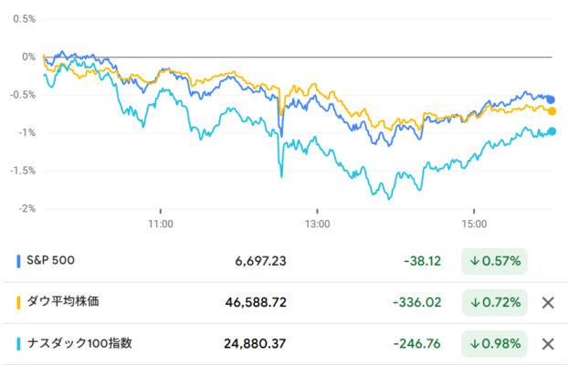Click the S&P 500 price 6,697.23
The width and height of the screenshot is (569, 365).
(260, 261)
